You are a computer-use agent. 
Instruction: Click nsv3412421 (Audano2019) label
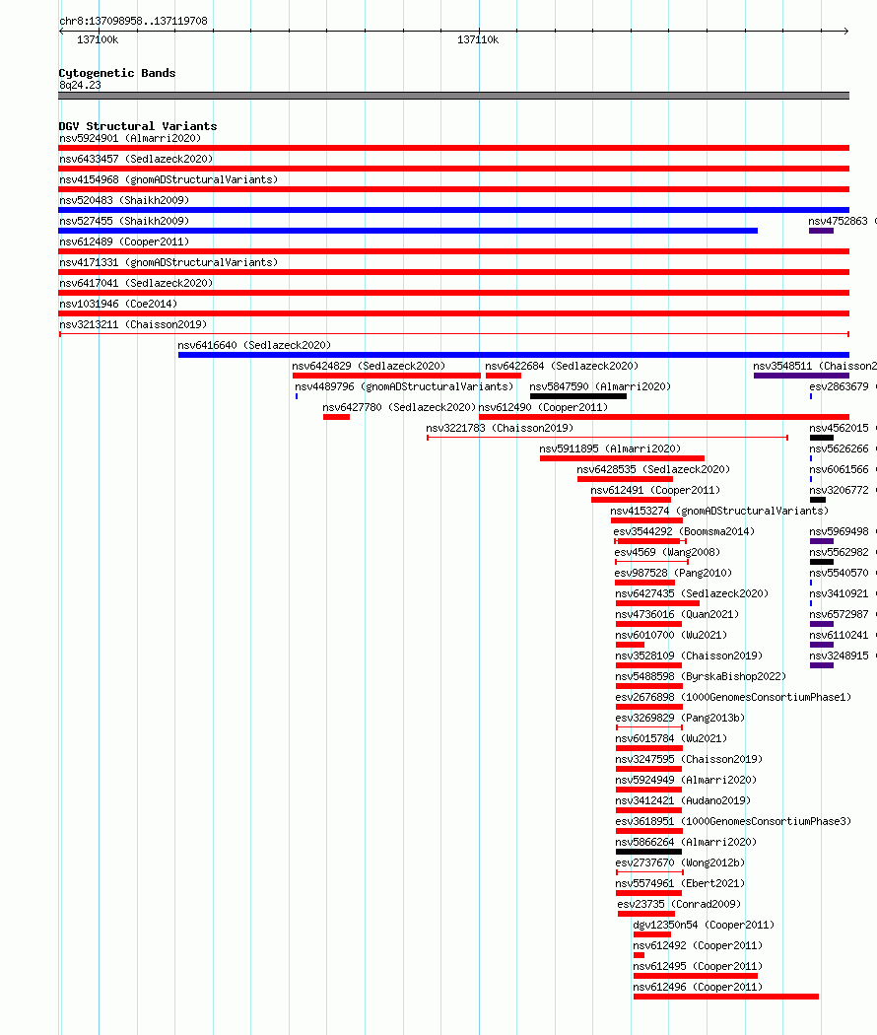tap(683, 800)
